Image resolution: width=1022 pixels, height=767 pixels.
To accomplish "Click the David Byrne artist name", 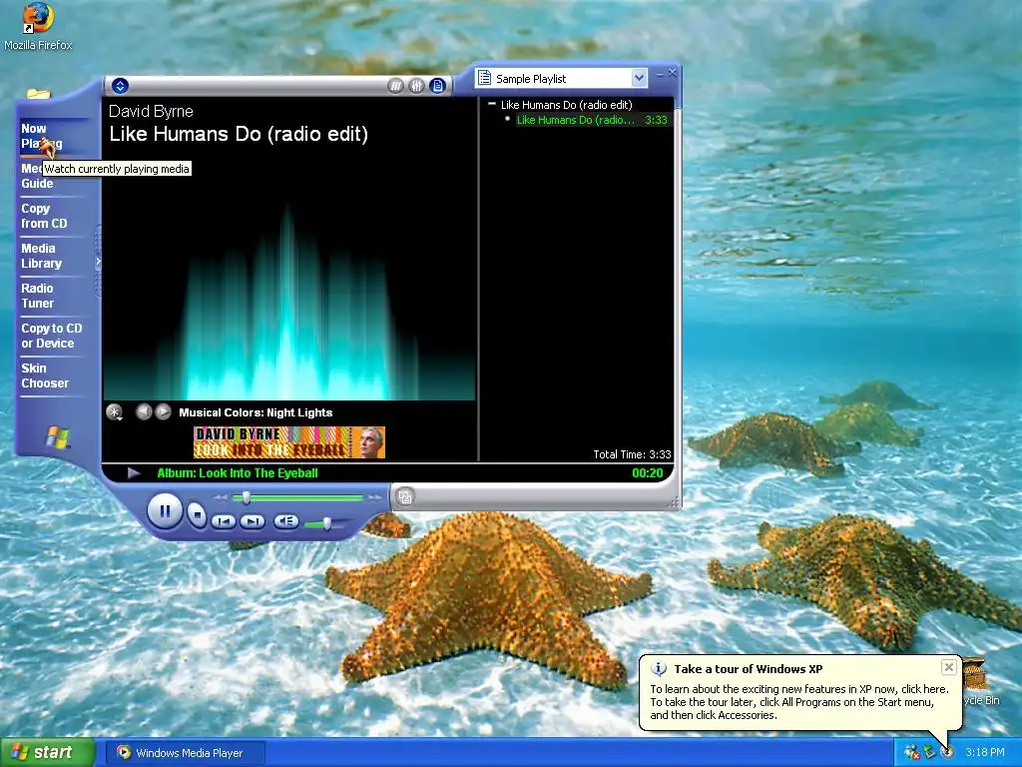I will point(151,112).
